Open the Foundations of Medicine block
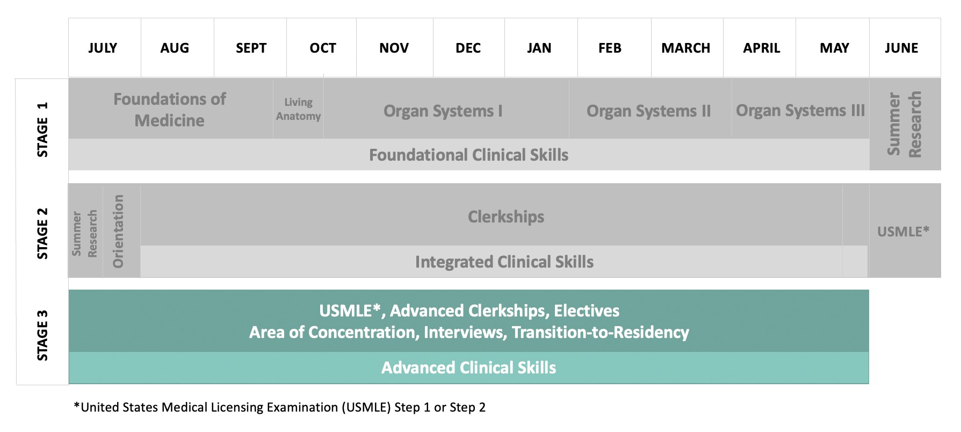The width and height of the screenshot is (961, 432). (x=170, y=109)
